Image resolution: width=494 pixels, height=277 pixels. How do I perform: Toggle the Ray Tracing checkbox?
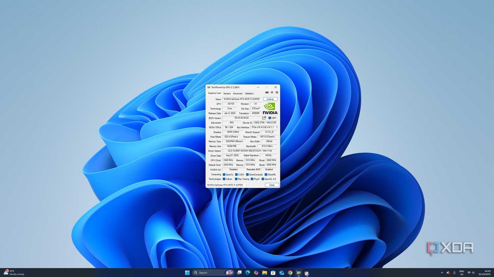[236, 179]
